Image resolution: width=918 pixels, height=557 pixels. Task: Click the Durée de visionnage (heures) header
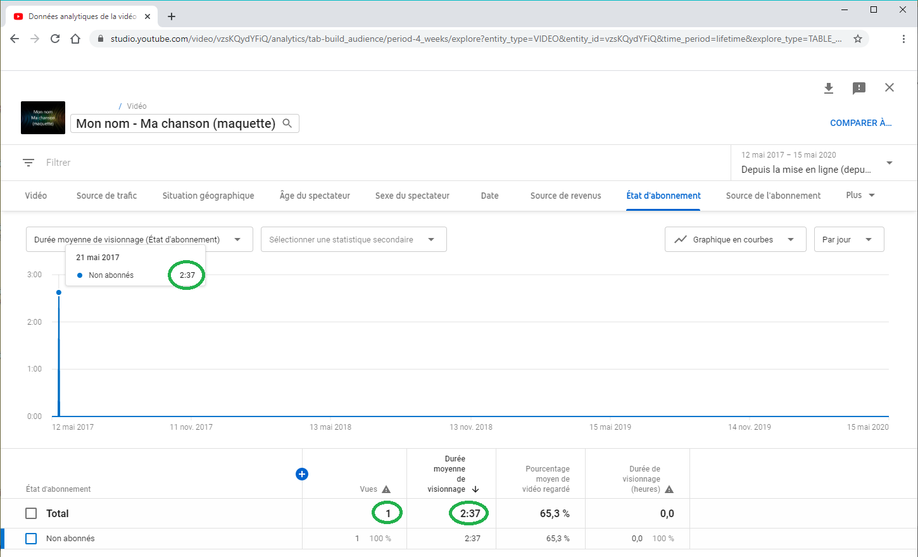coord(641,479)
